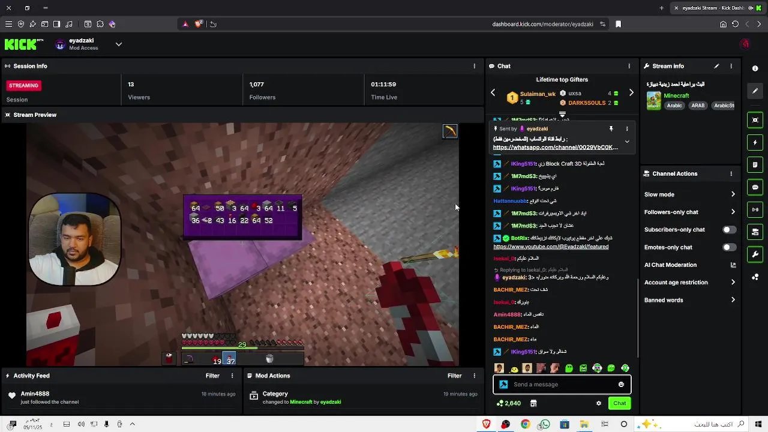Image resolution: width=768 pixels, height=432 pixels.
Task: Pin icon on the pinned chat message
Action: (x=611, y=128)
